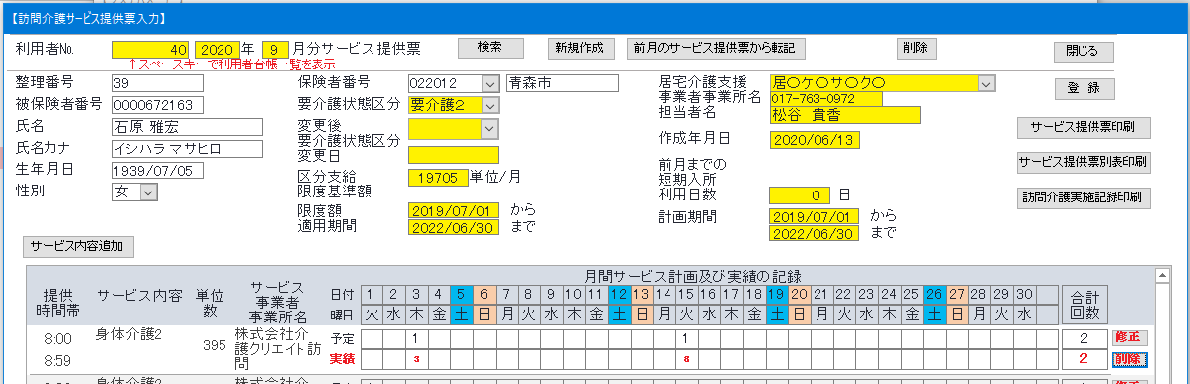Click the day 30 date header cell

coord(1024,294)
